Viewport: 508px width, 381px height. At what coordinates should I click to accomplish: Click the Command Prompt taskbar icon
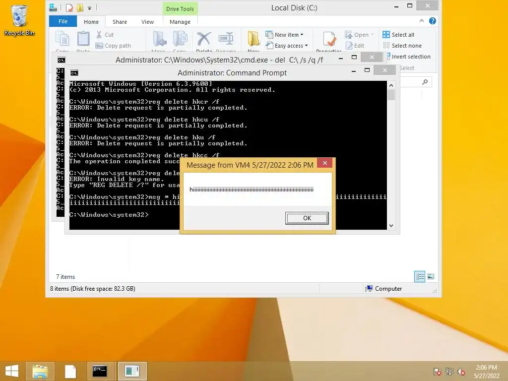point(100,371)
